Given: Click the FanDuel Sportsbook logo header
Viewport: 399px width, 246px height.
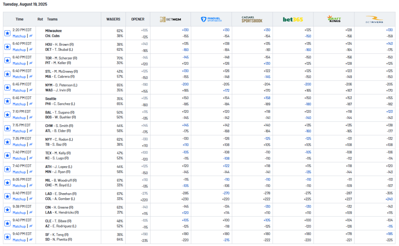Looking at the screenshot, I should (211, 19).
